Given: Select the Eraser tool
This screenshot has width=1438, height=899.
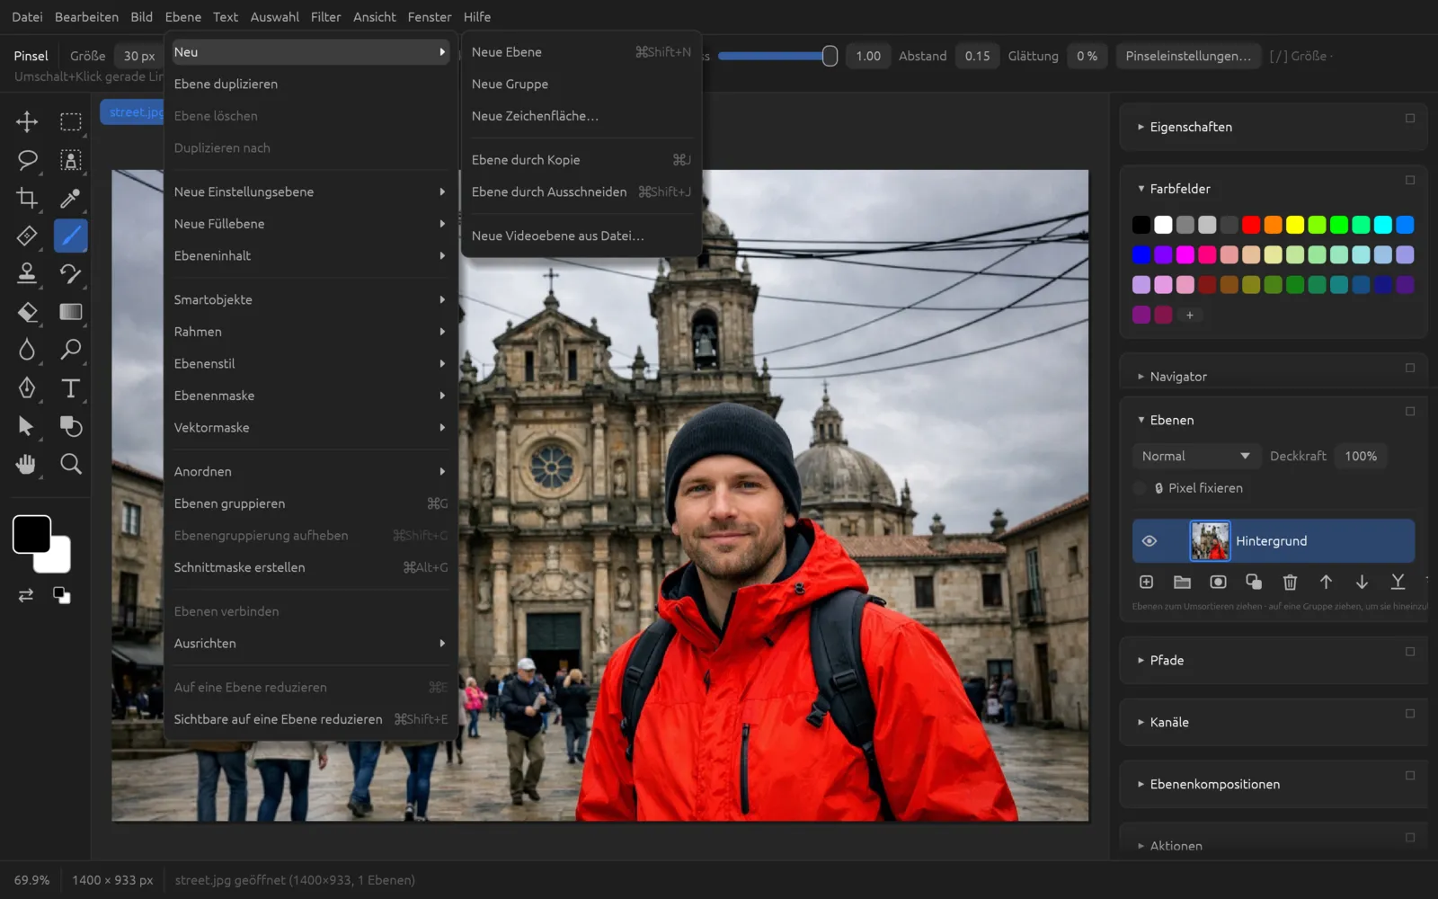Looking at the screenshot, I should [x=27, y=311].
